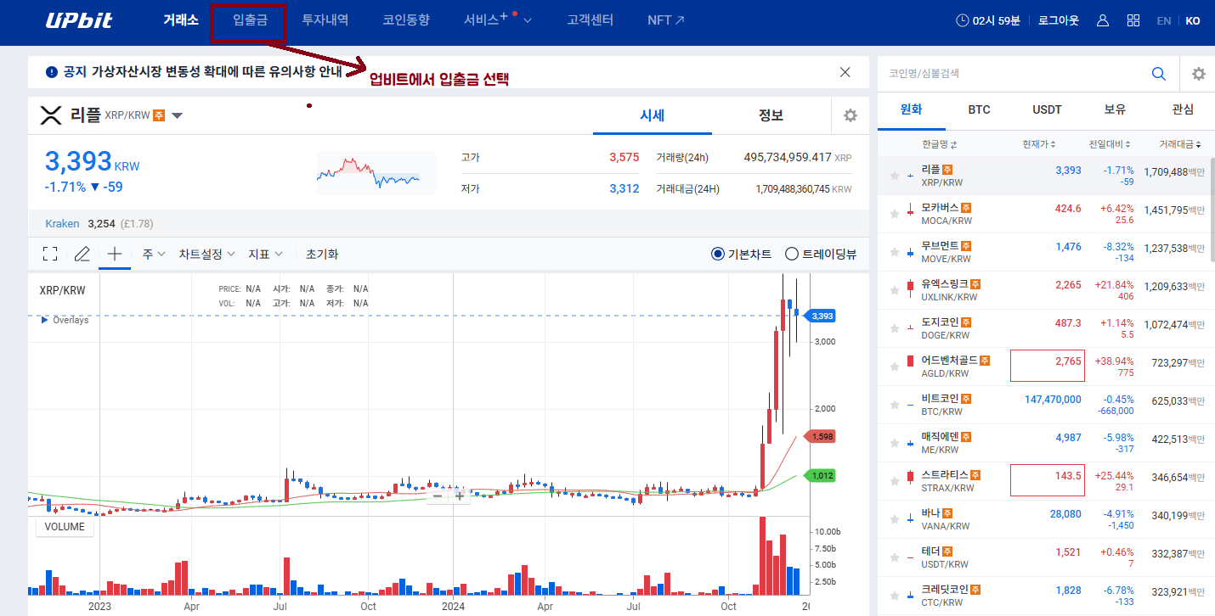Expand the Overlays section on chart
This screenshot has height=616, width=1215.
[65, 320]
